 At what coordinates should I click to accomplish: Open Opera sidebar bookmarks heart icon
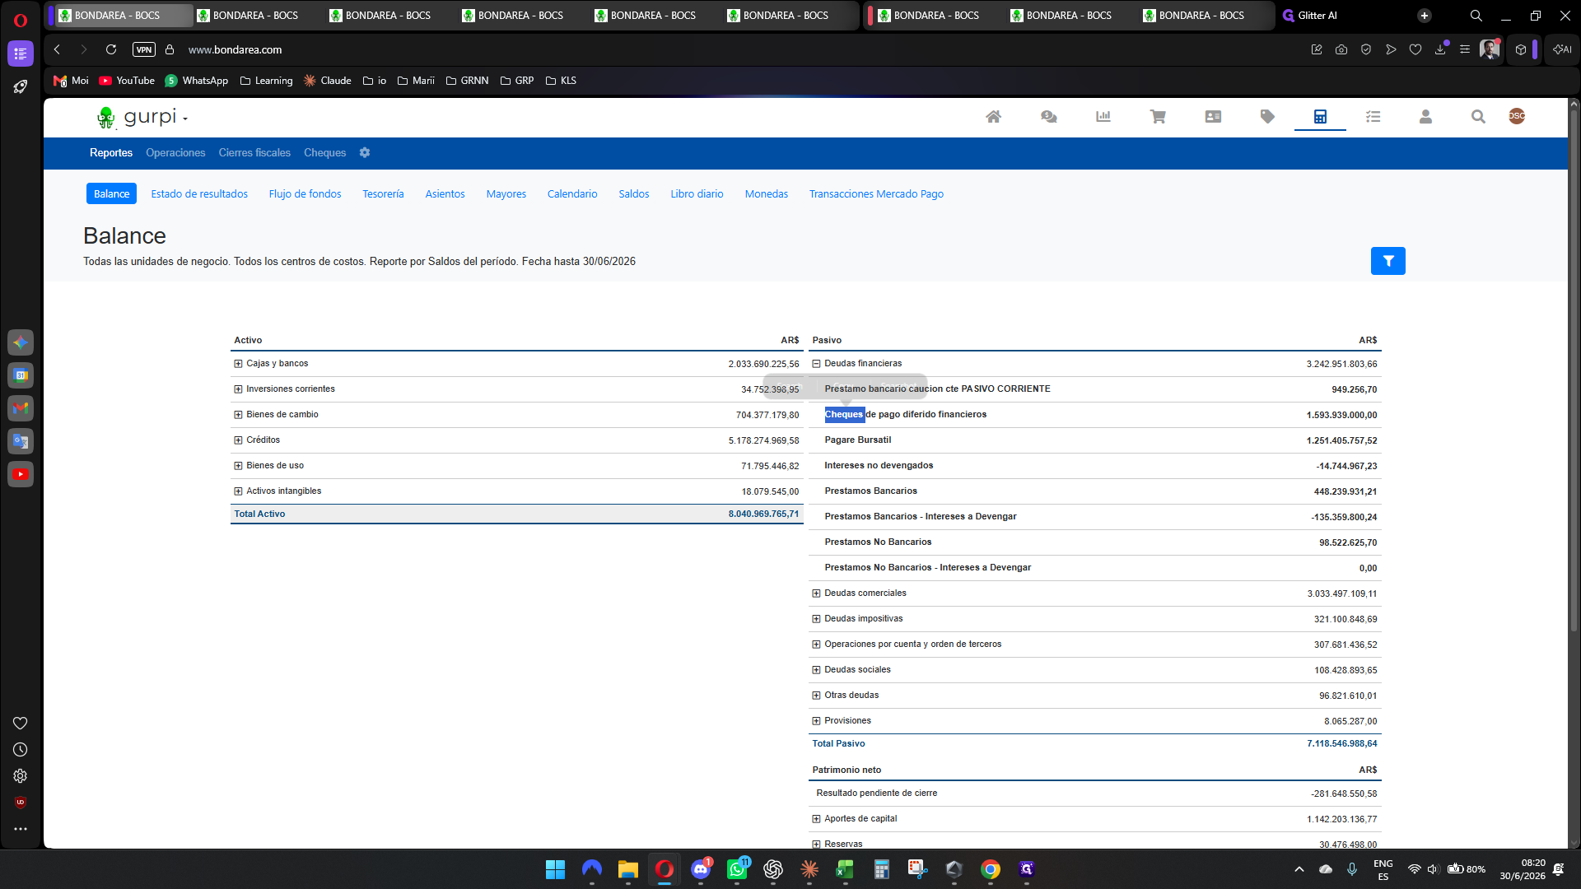(x=21, y=724)
